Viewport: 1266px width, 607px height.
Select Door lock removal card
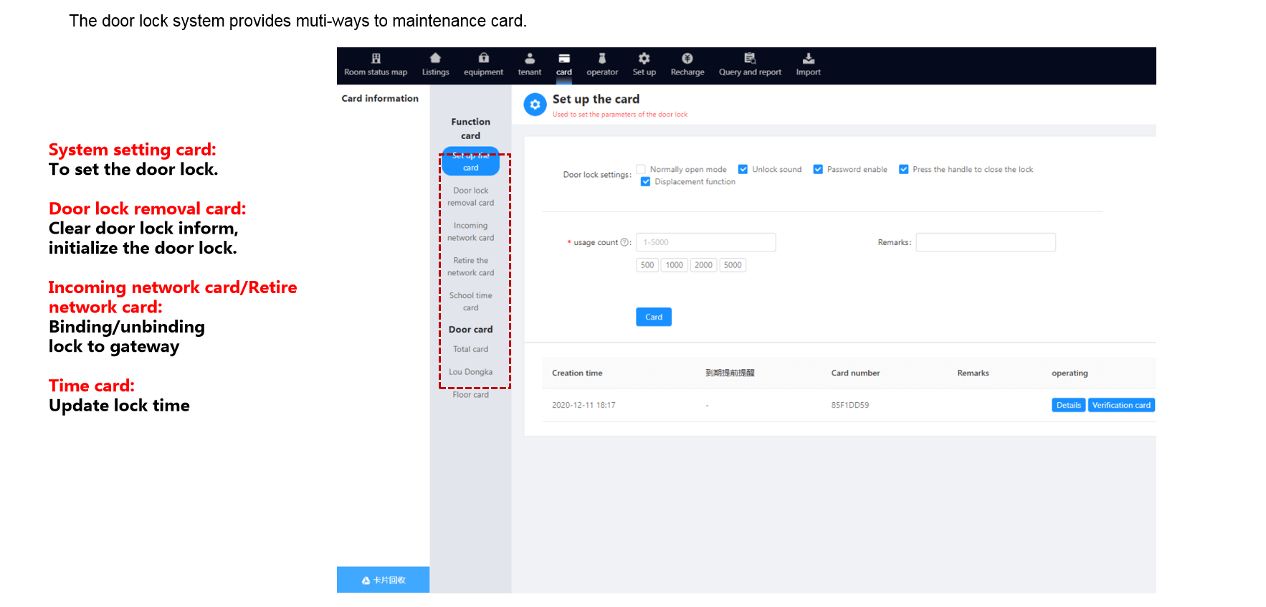[470, 196]
